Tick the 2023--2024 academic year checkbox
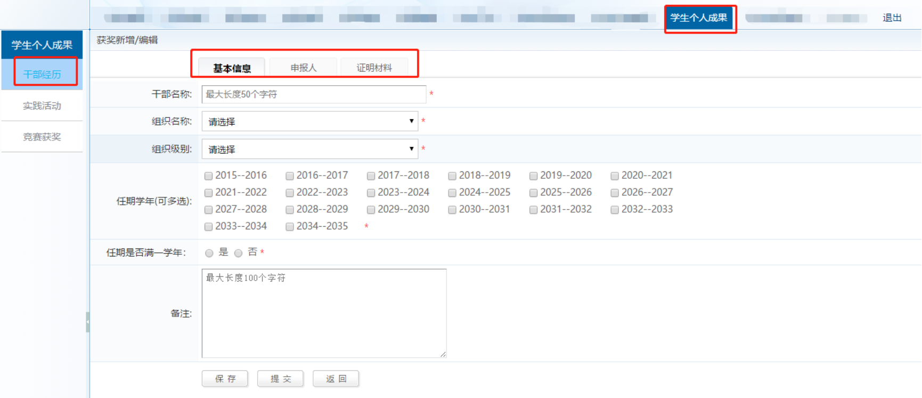 371,193
